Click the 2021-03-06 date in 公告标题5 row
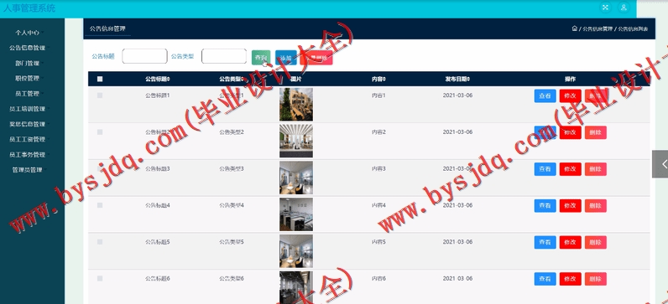This screenshot has height=304, width=668. (x=457, y=242)
